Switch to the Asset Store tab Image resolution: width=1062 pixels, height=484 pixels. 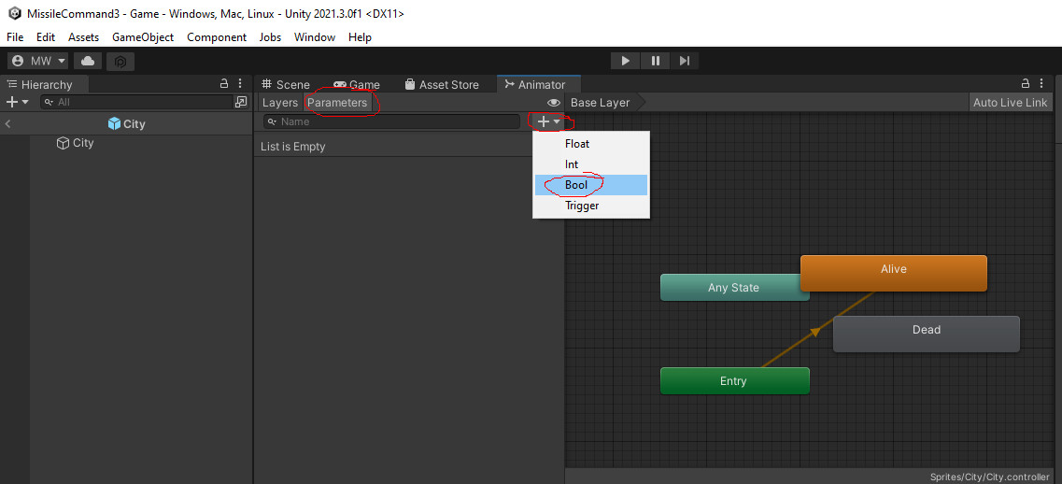click(x=441, y=84)
